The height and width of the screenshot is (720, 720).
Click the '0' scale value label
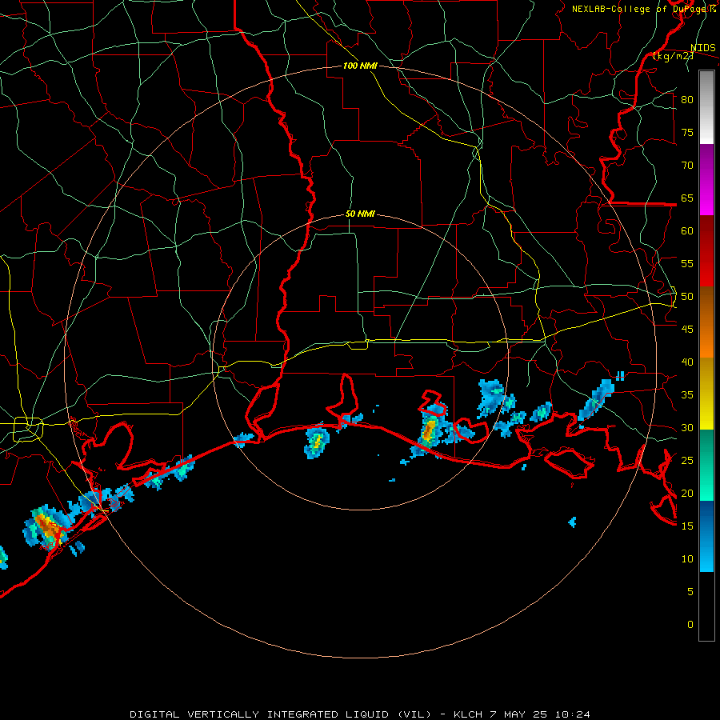pyautogui.click(x=690, y=625)
